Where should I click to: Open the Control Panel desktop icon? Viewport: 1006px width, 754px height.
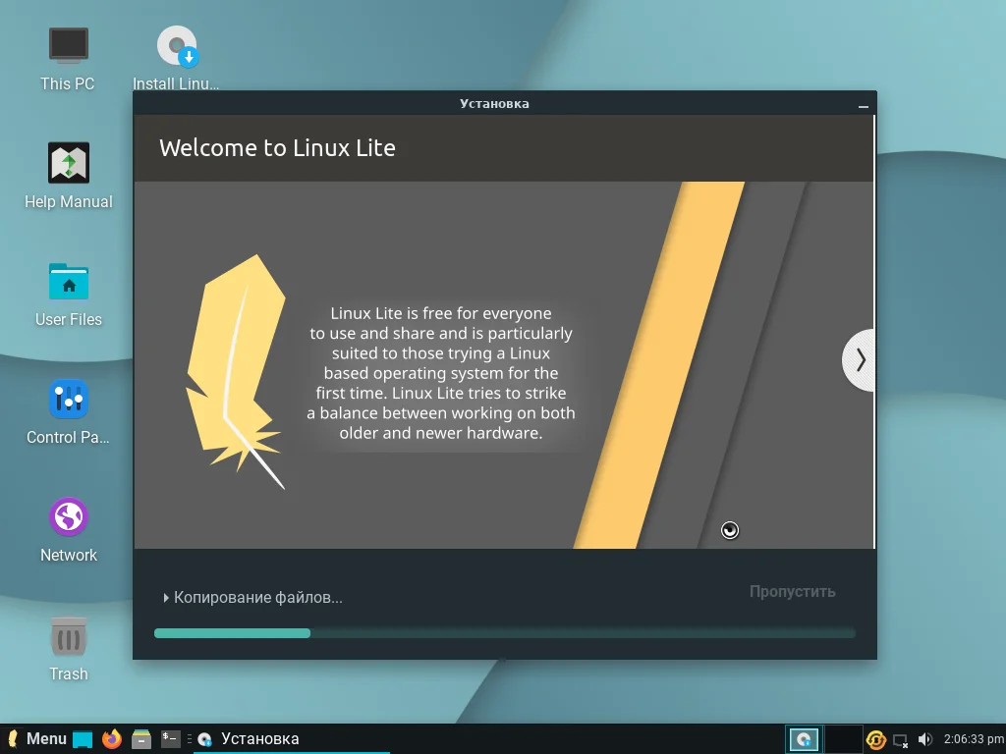[68, 400]
